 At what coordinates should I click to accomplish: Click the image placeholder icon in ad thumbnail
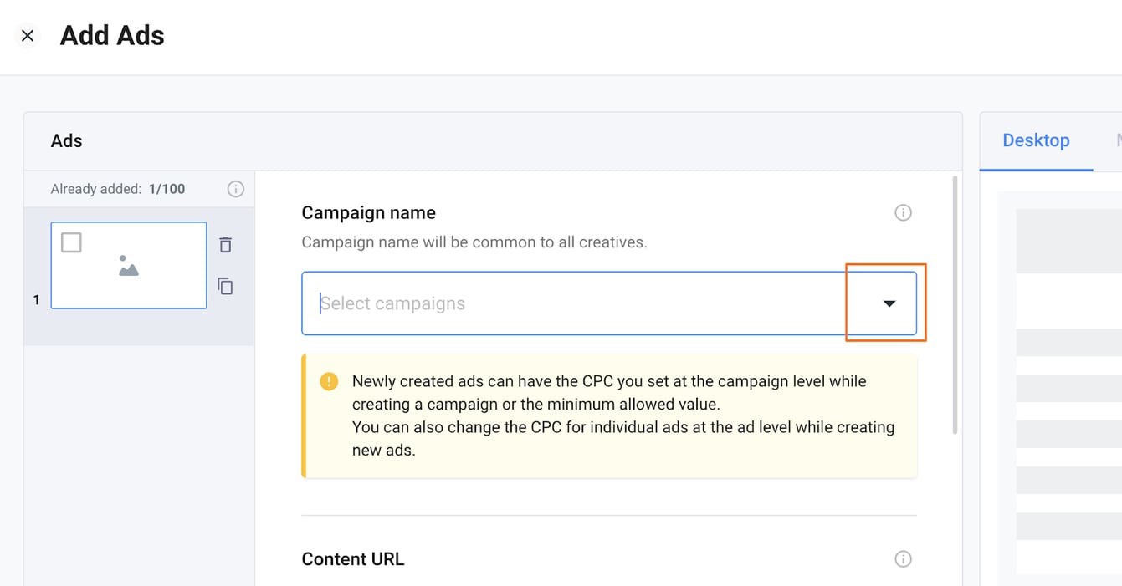click(128, 266)
